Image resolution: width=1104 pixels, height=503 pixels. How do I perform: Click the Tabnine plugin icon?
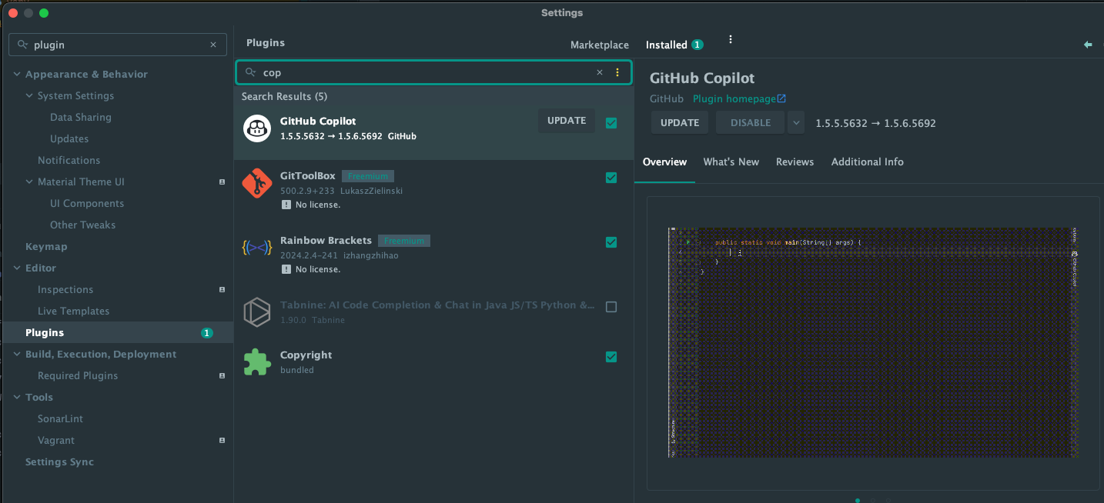257,312
